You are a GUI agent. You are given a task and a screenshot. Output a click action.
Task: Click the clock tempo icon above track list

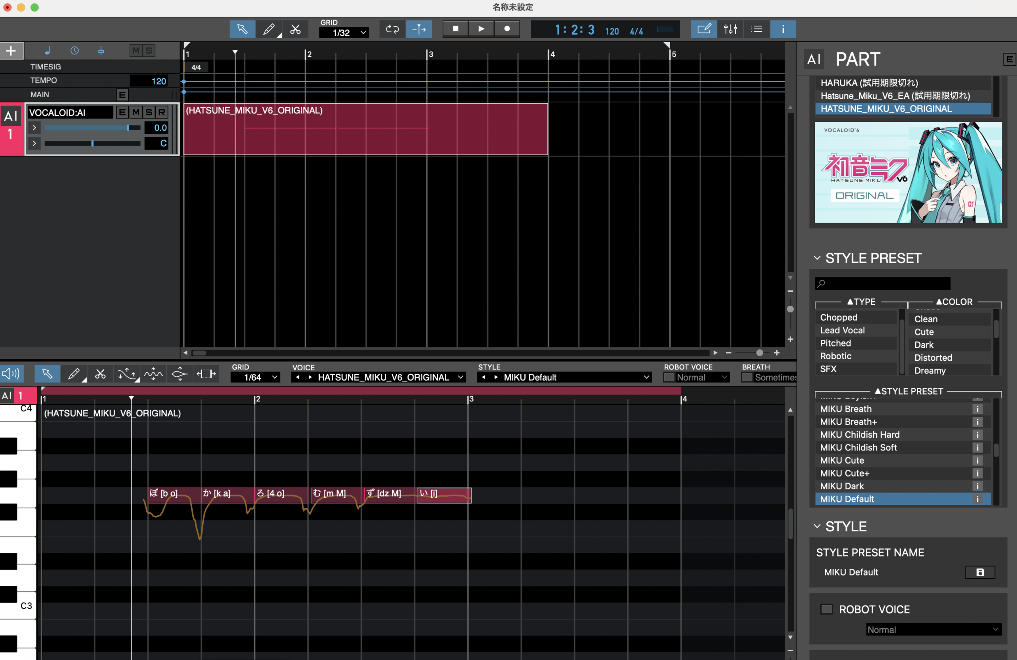click(74, 51)
